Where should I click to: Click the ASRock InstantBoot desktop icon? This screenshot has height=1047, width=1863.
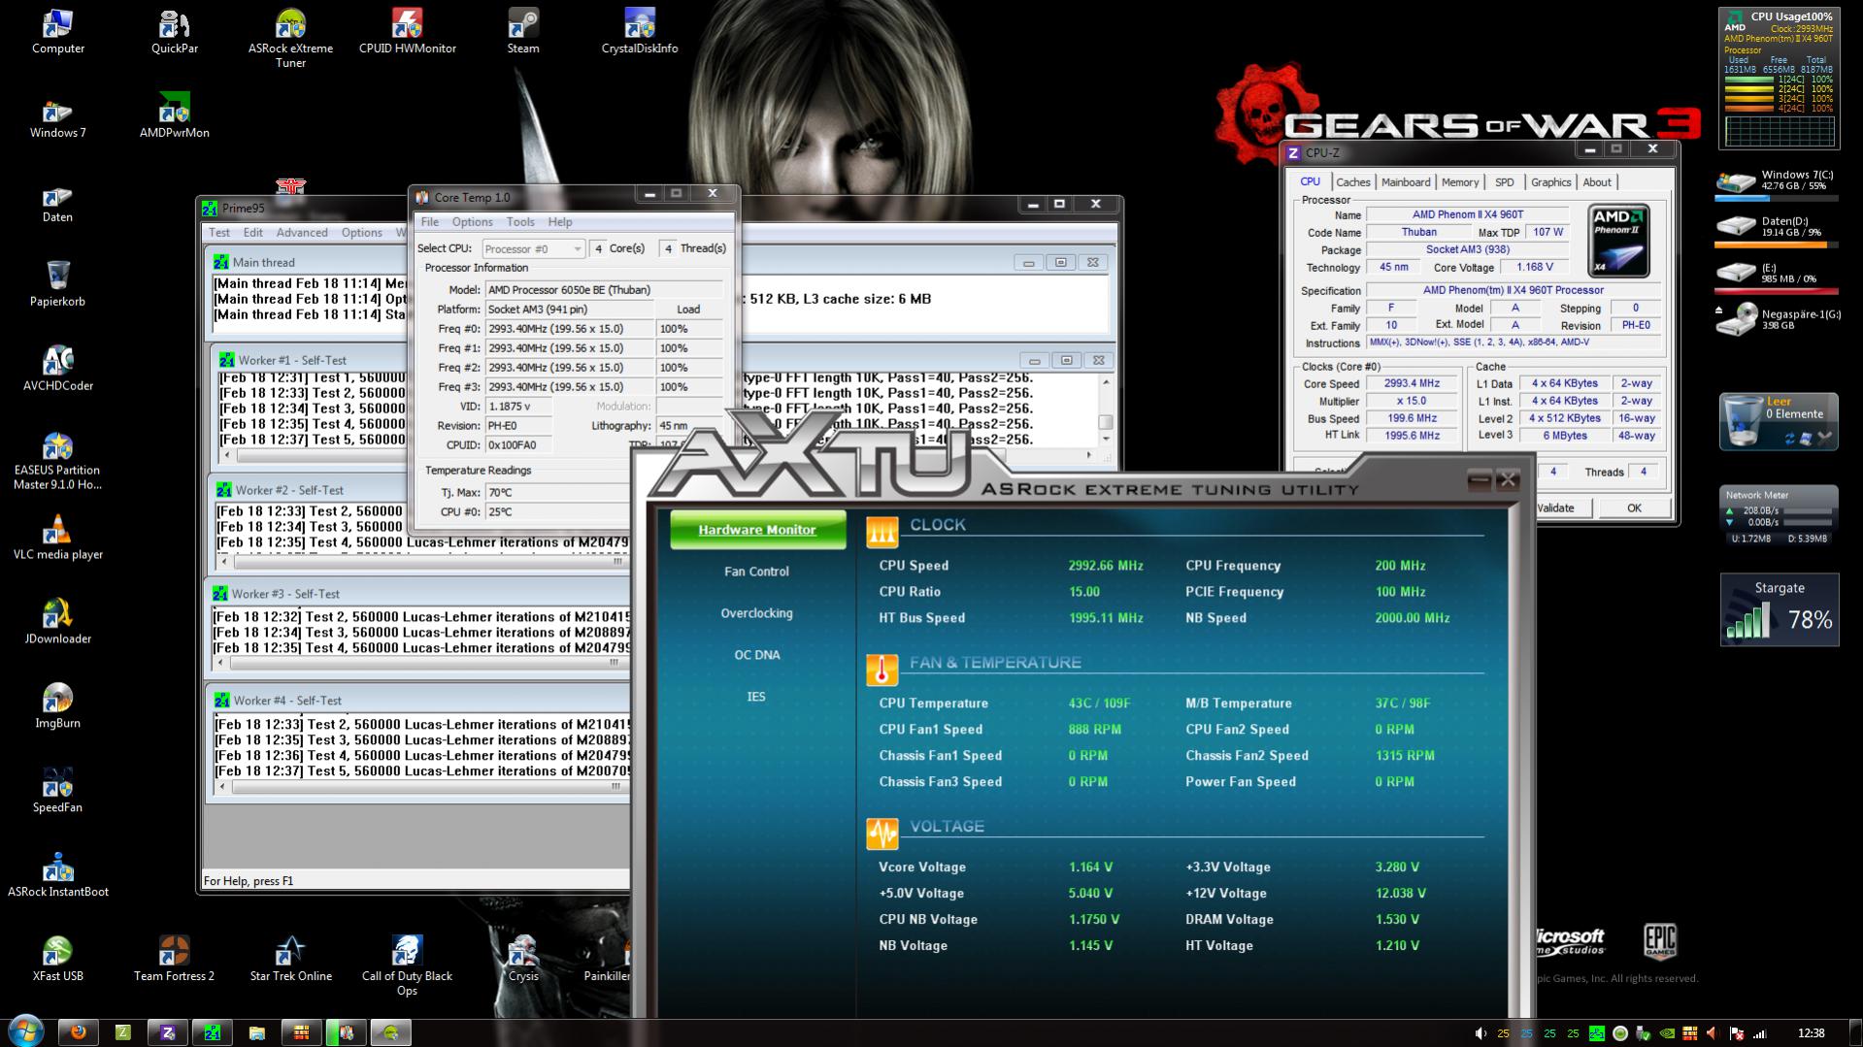[57, 876]
